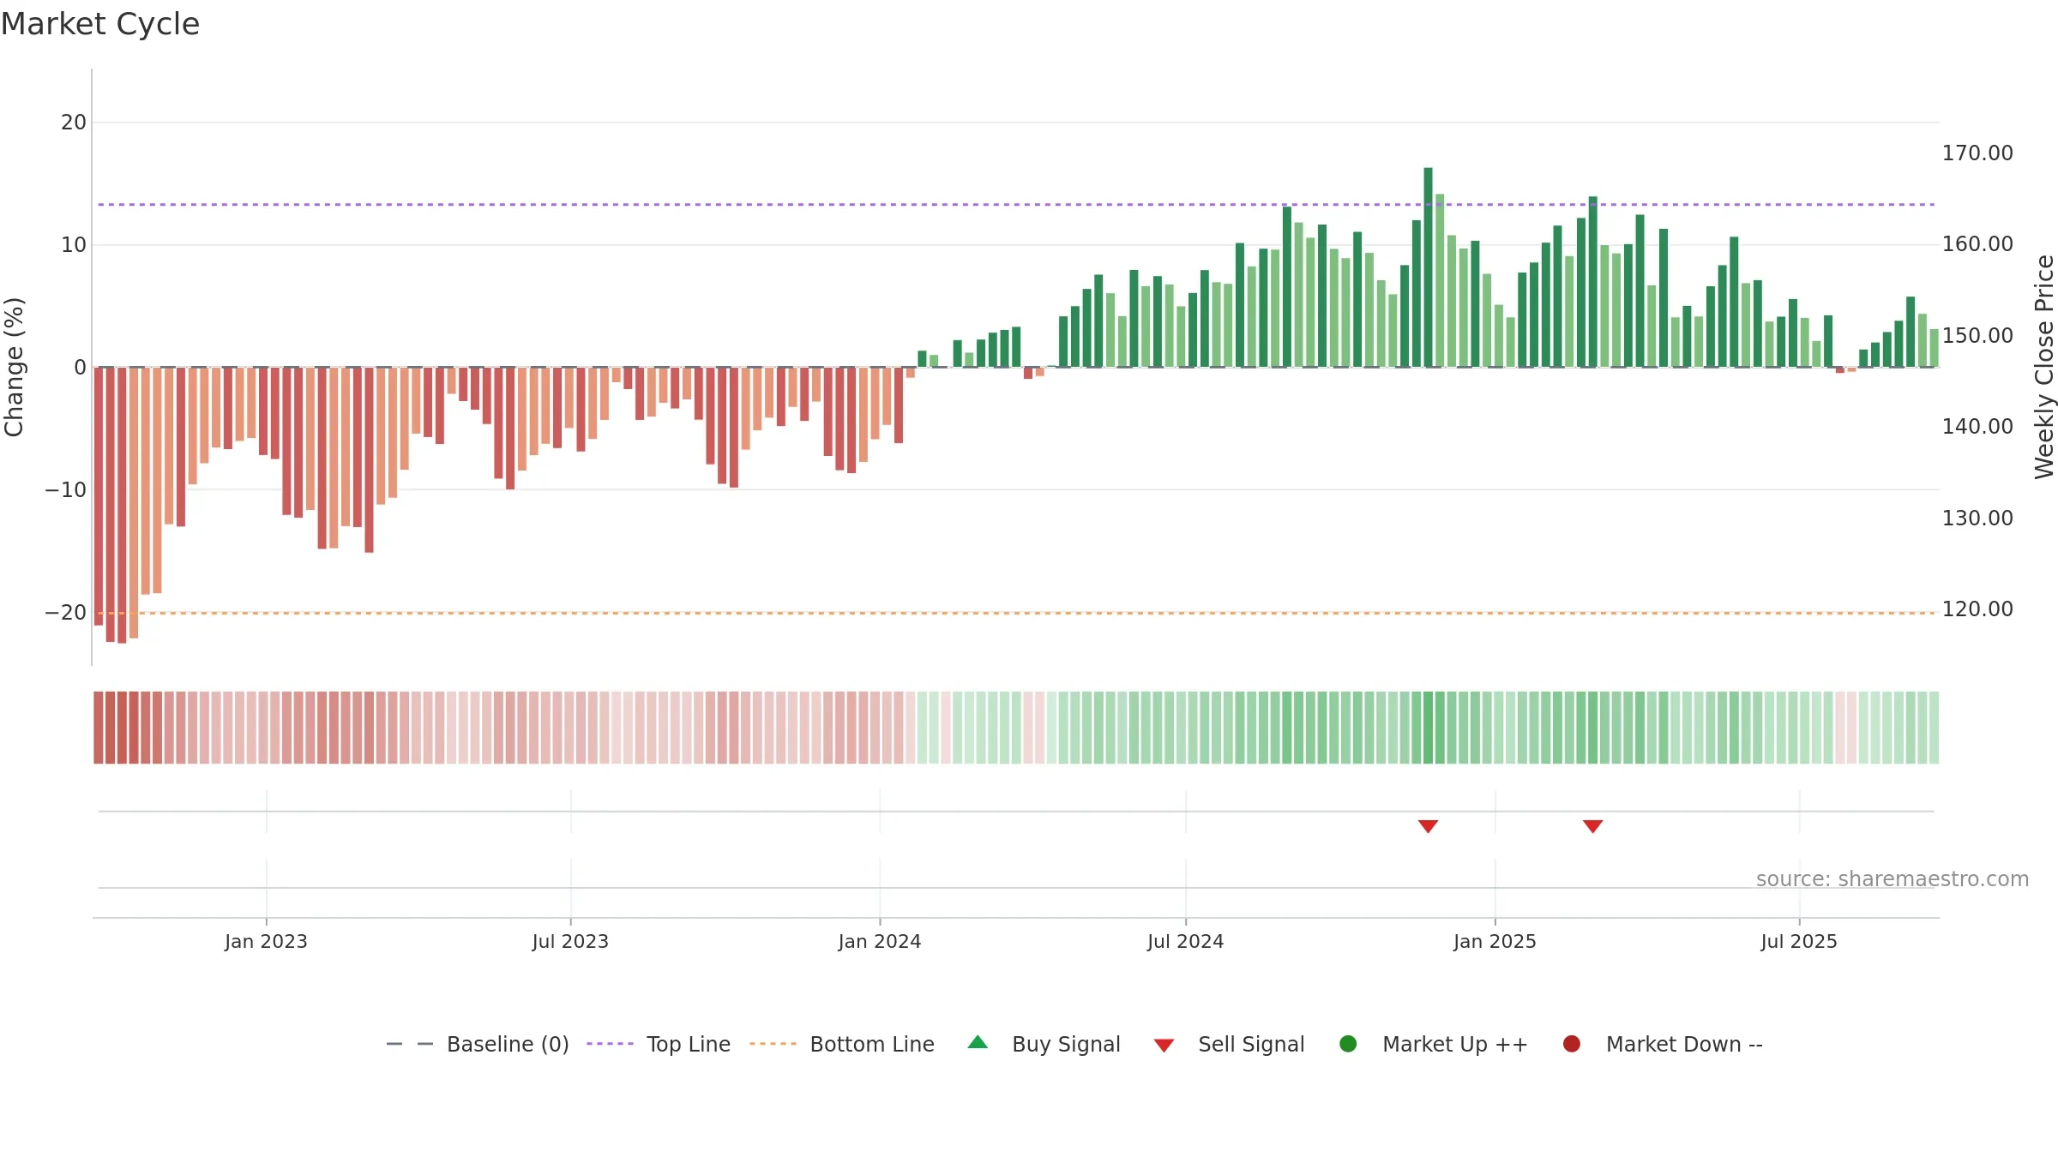Viewport: 2058px width, 1157px height.
Task: Click the Jan 2024 axis label
Action: point(880,941)
